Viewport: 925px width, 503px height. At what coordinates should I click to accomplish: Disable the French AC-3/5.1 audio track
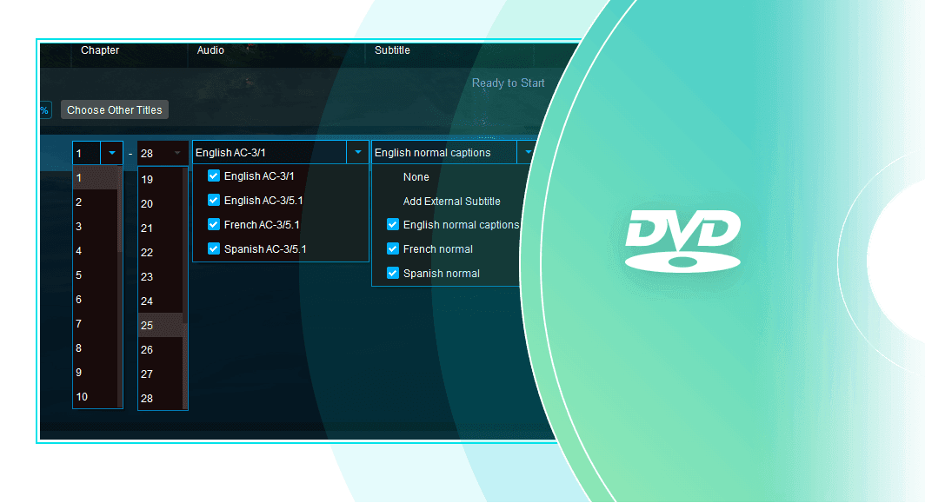pyautogui.click(x=214, y=225)
